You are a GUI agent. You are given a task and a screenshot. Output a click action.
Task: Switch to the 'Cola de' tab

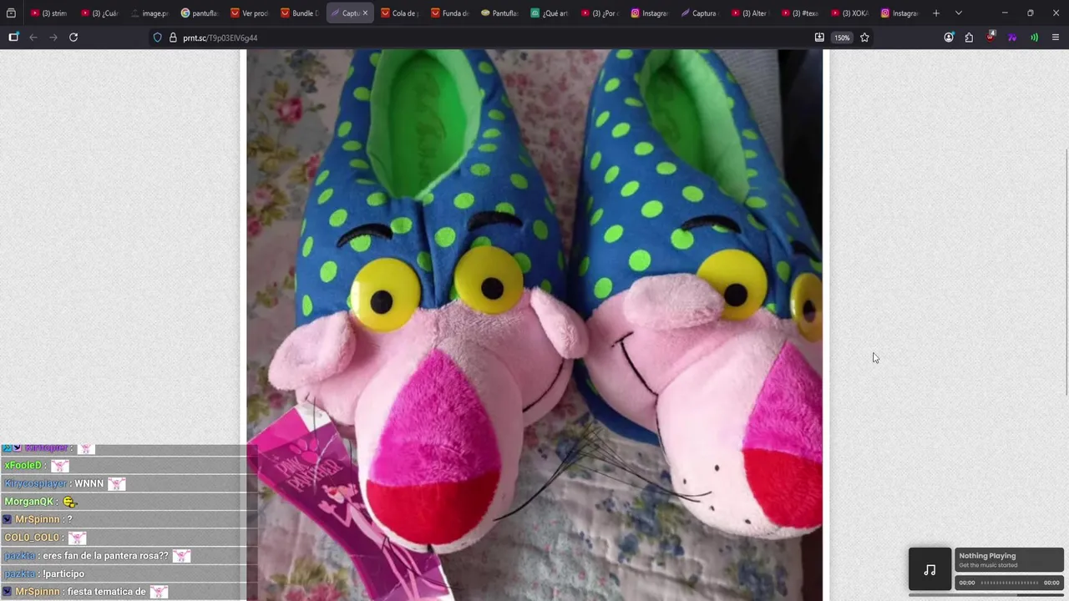click(x=400, y=13)
